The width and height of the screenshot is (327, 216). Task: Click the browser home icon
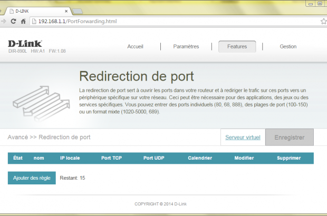pos(23,22)
